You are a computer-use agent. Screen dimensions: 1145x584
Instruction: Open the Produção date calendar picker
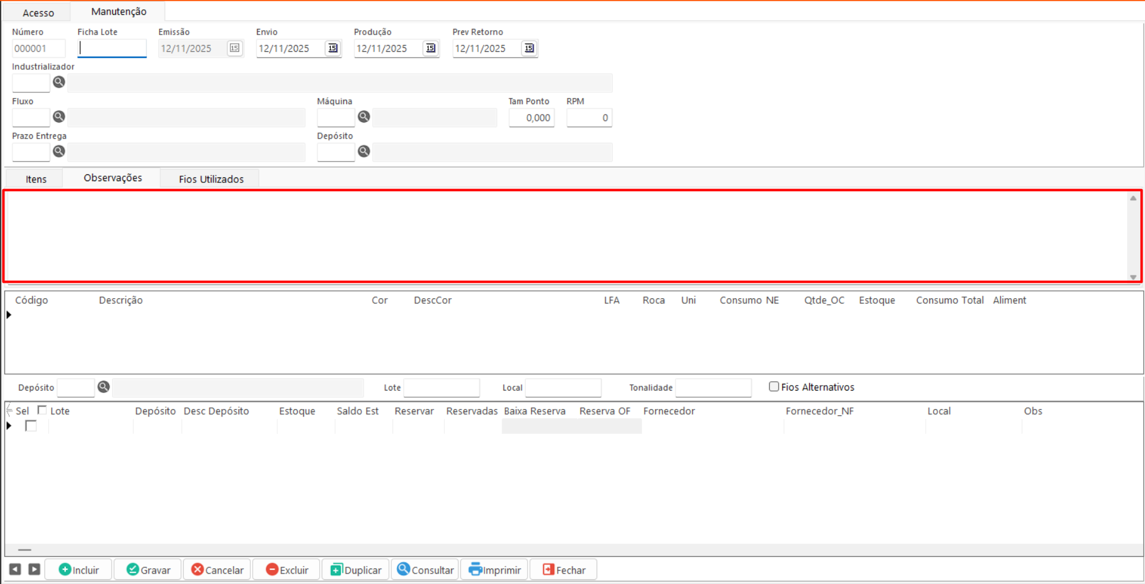coord(430,48)
